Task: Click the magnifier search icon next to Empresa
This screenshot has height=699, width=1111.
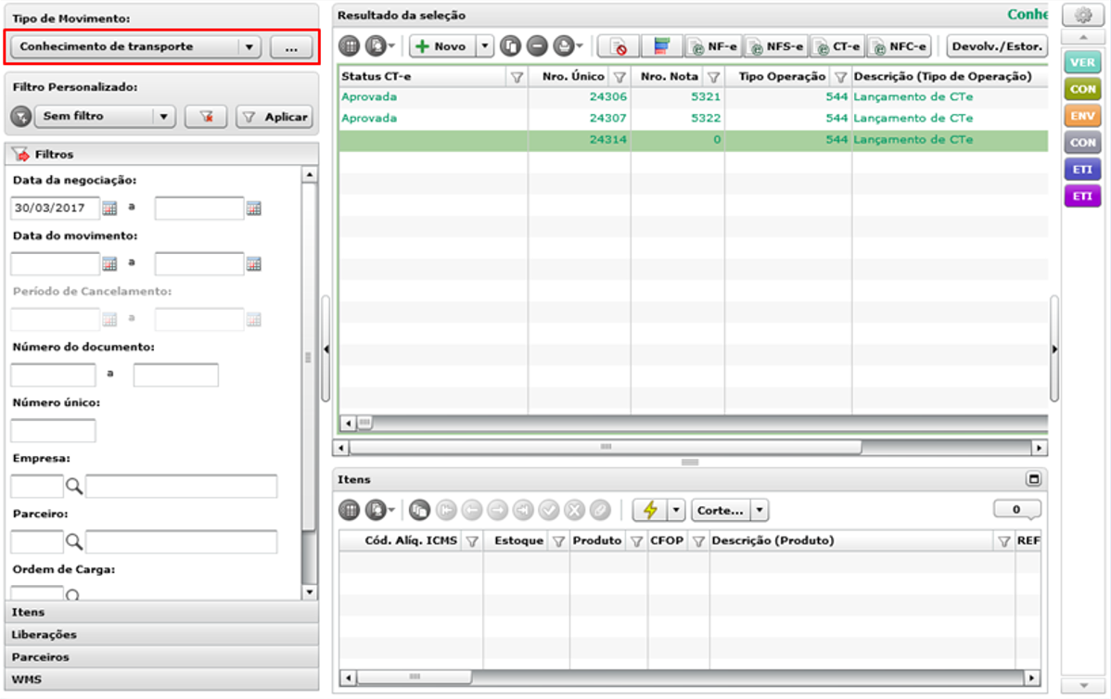Action: tap(73, 486)
